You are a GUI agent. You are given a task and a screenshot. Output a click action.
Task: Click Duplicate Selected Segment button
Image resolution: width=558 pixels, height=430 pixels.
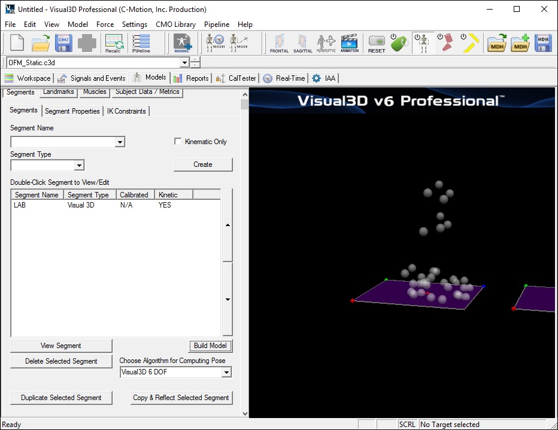point(61,398)
